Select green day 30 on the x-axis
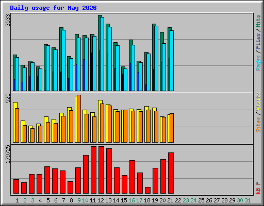Image resolution: width=264 pixels, height=206 pixels. (x=240, y=200)
